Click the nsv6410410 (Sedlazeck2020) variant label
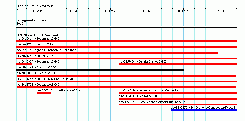The image size is (245, 121). [x=38, y=38]
